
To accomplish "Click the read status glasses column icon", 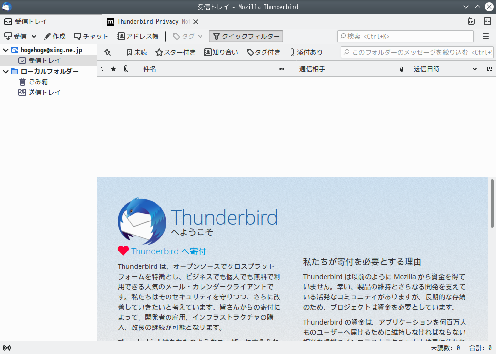I will (281, 69).
